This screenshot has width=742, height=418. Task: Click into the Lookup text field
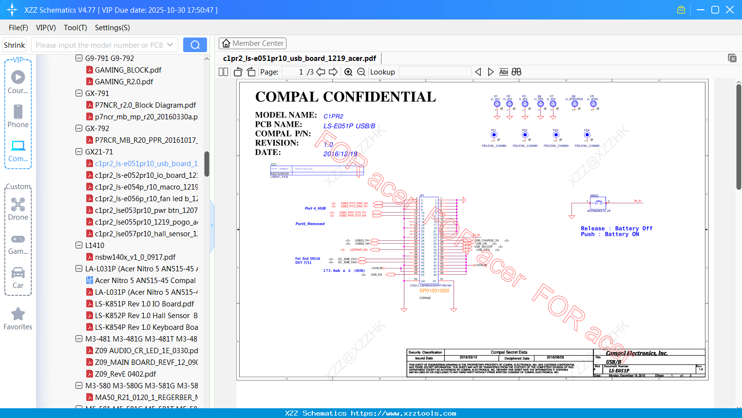[435, 72]
